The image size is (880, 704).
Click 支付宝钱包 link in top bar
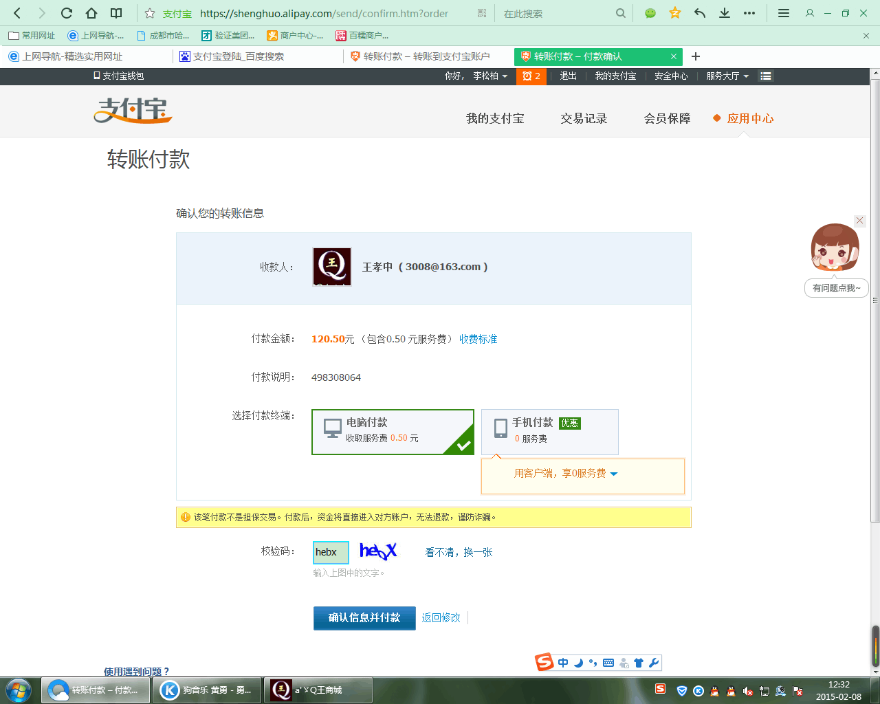tap(119, 76)
